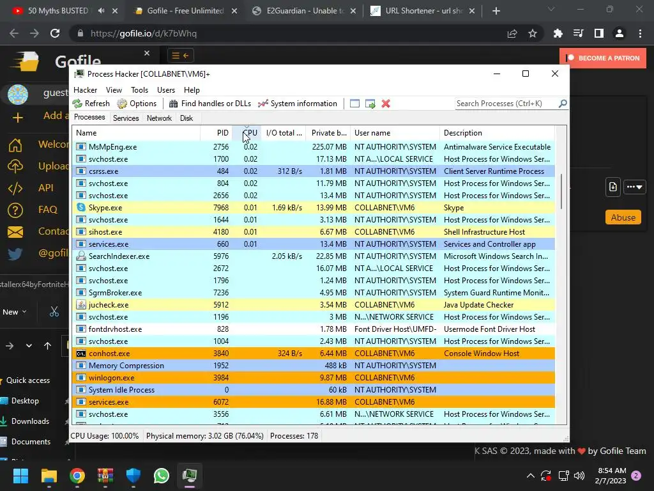Open a new browser tab

tap(496, 11)
